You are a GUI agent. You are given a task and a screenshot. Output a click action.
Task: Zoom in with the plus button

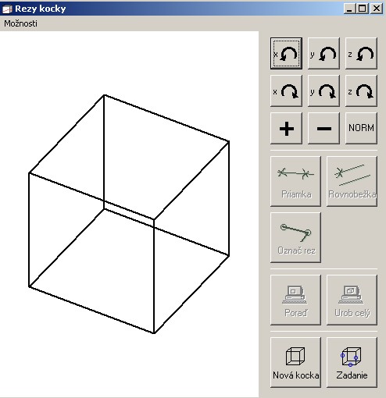coord(286,128)
